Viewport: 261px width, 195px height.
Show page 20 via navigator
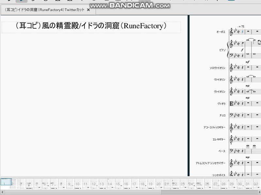(159, 184)
